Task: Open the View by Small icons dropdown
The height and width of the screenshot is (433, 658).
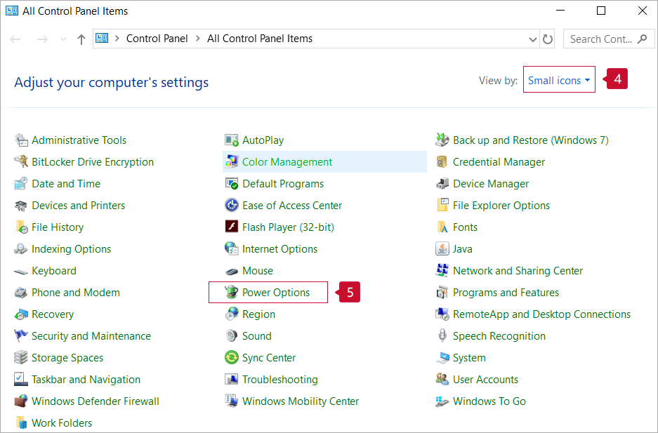Action: pos(559,80)
